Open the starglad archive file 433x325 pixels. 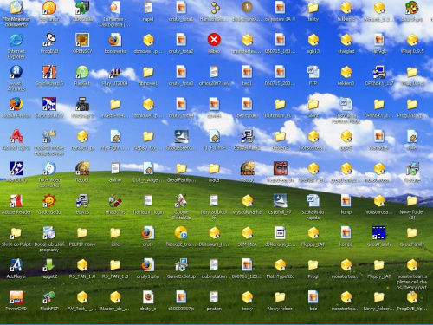346,40
